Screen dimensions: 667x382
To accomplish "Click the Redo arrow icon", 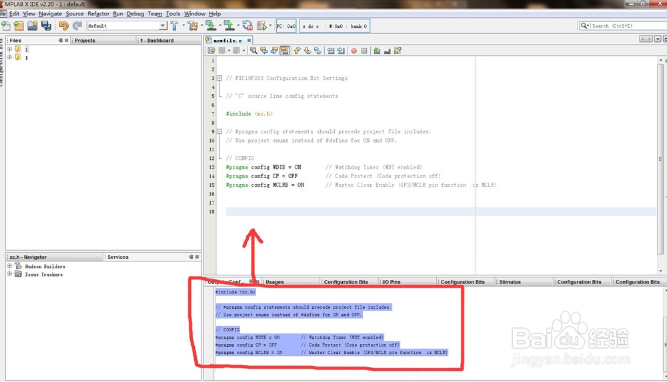I will (x=77, y=26).
